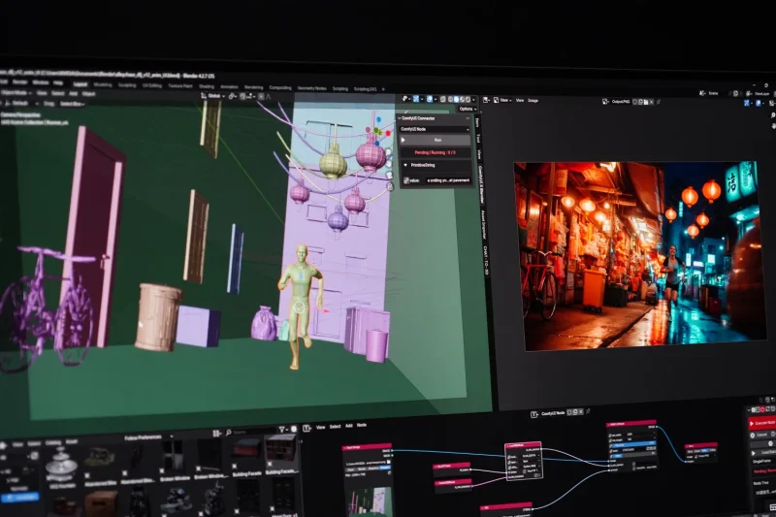Select the running human figure model

click(300, 307)
